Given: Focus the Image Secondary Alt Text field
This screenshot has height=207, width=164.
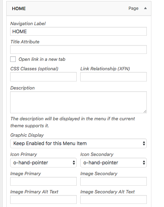Looking at the screenshot, I should point(114,199).
